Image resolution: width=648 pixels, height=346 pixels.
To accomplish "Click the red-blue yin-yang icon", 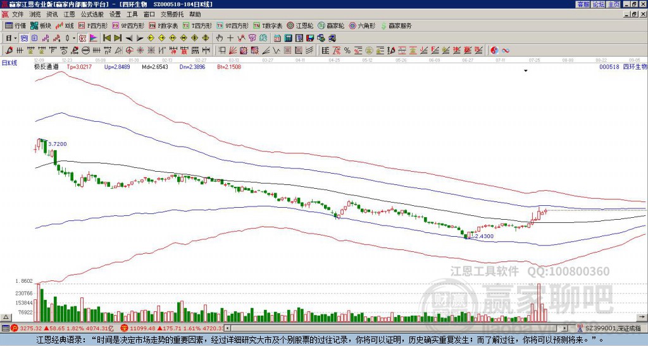I will click(494, 51).
